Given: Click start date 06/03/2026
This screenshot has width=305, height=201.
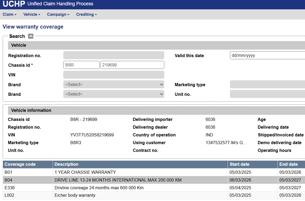Looking at the screenshot, I should point(240,180).
